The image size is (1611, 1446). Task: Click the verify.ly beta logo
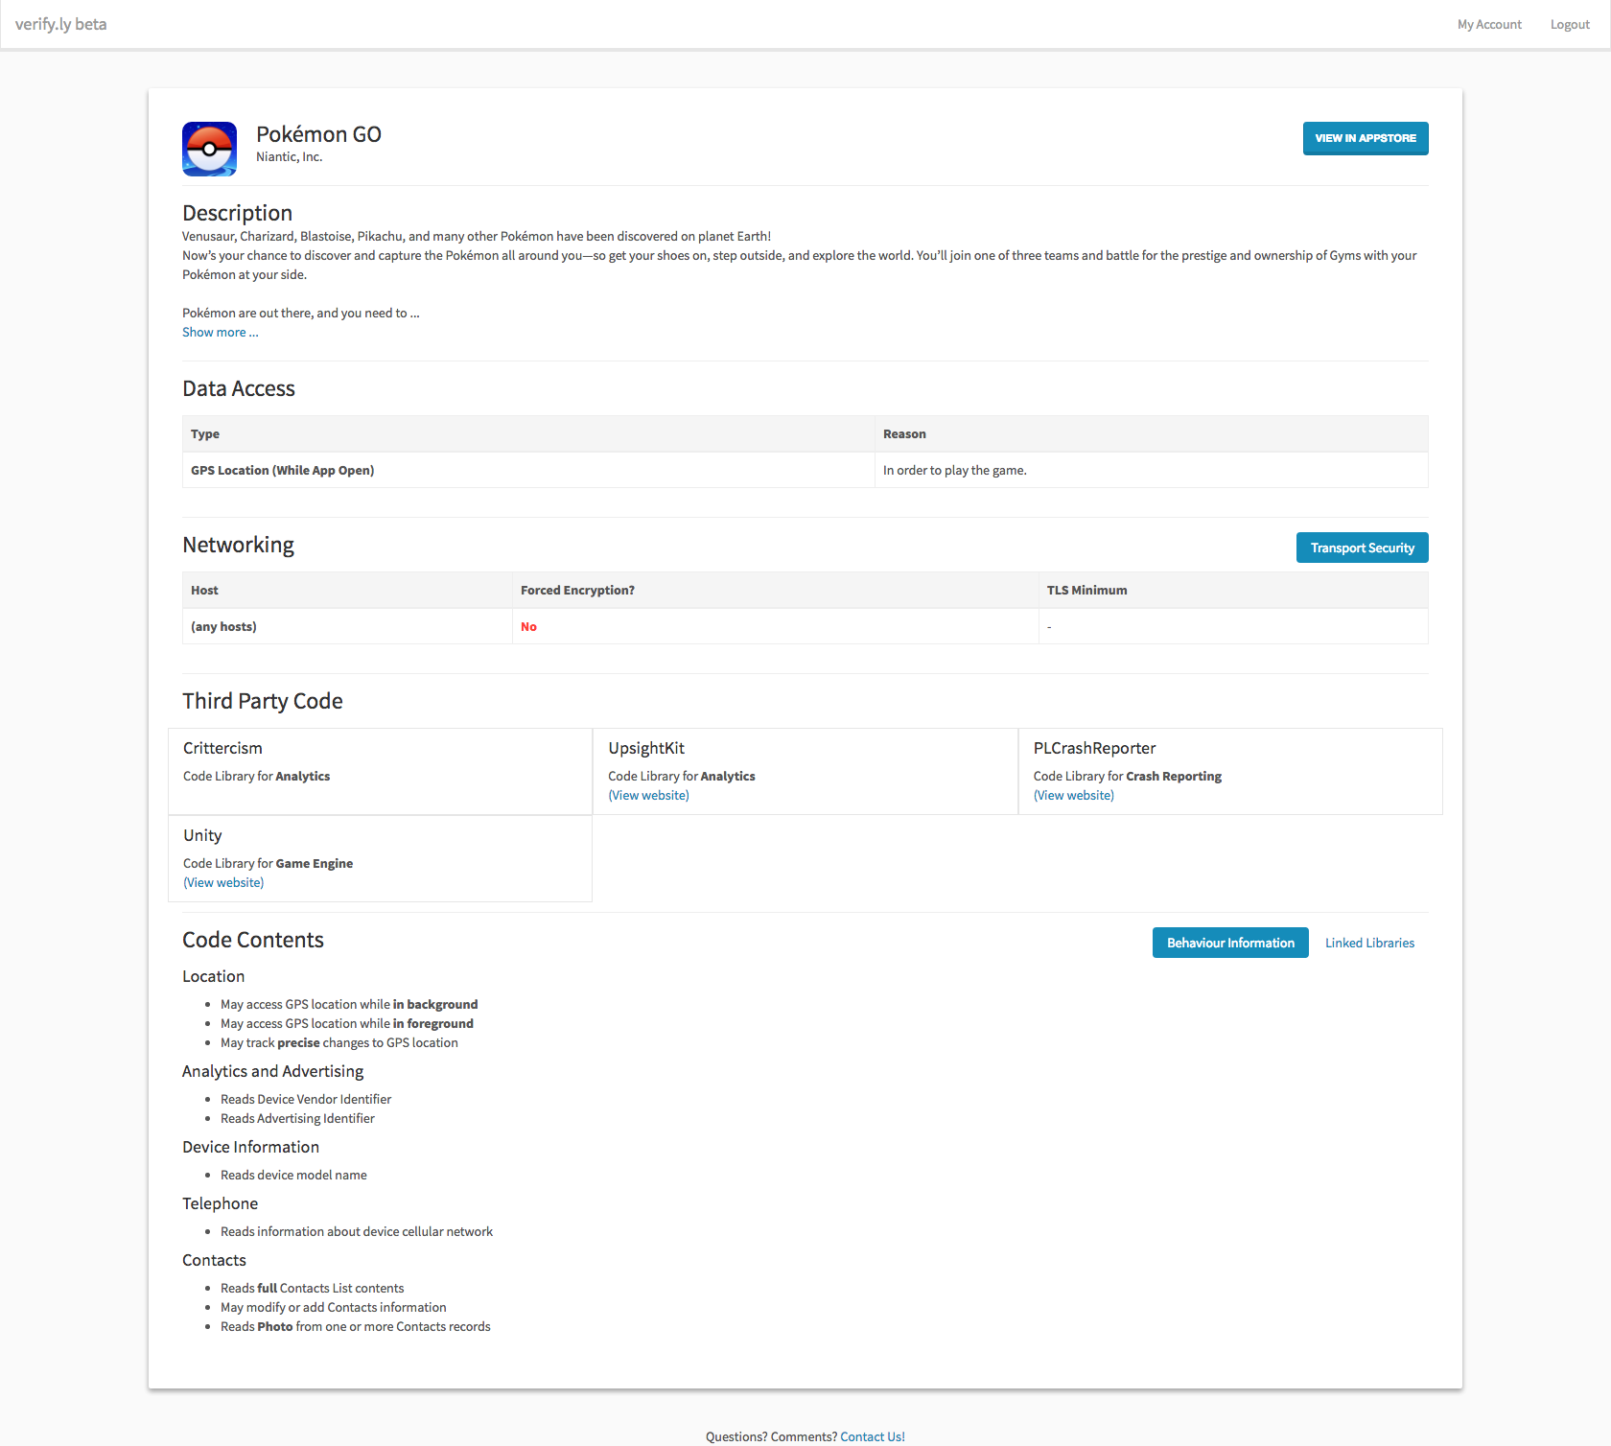(61, 24)
